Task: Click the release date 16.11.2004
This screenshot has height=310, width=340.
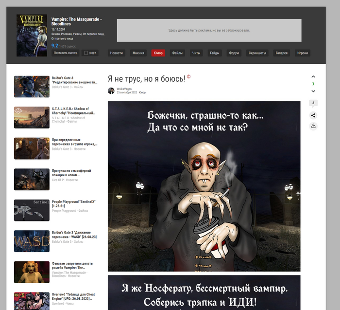Action: click(58, 30)
